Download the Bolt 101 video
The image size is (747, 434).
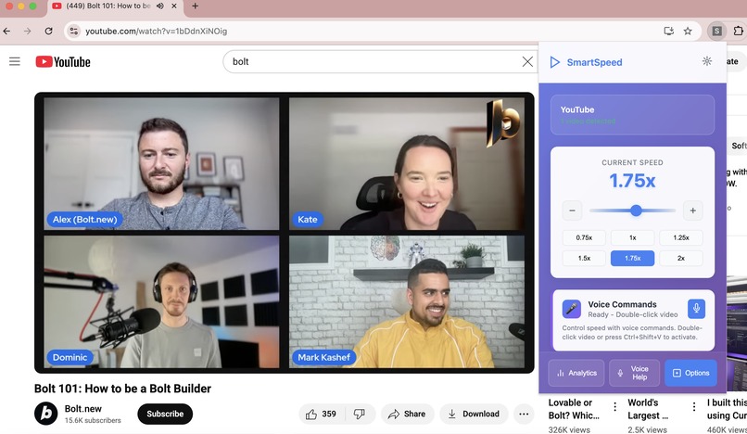(474, 414)
